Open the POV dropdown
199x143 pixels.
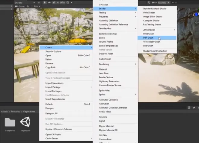[x=37, y=6]
